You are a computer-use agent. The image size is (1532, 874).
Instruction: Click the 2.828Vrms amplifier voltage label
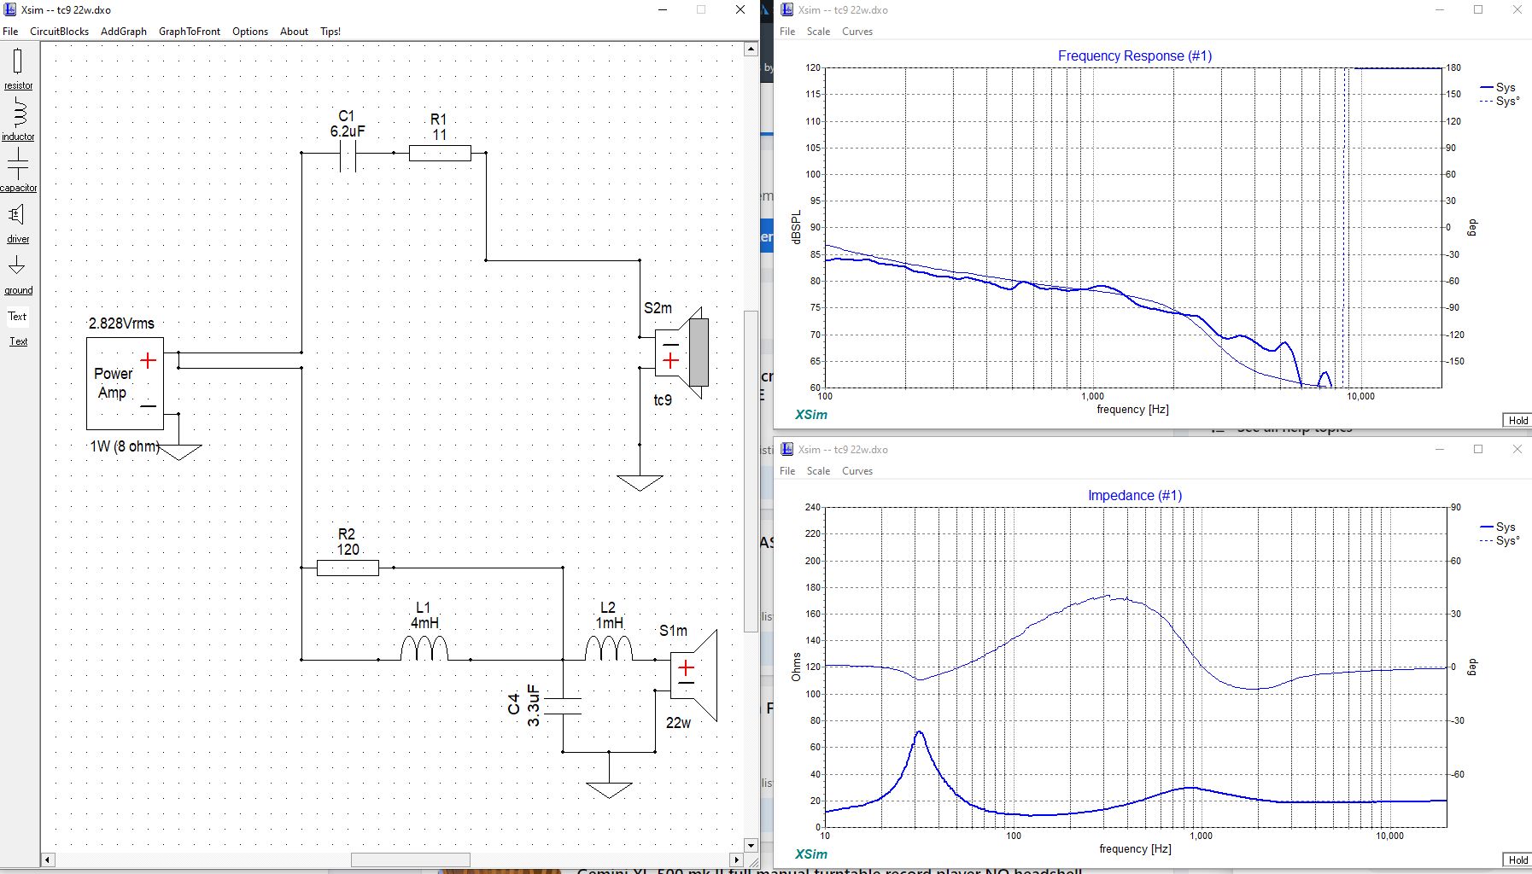coord(122,323)
